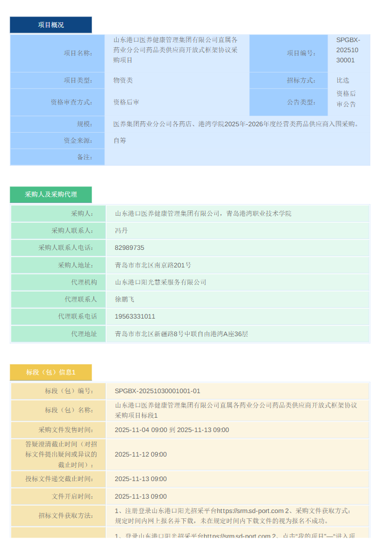The image size is (380, 545).
Task: Click the agency contact 徐鹏飞
Action: [x=125, y=299]
